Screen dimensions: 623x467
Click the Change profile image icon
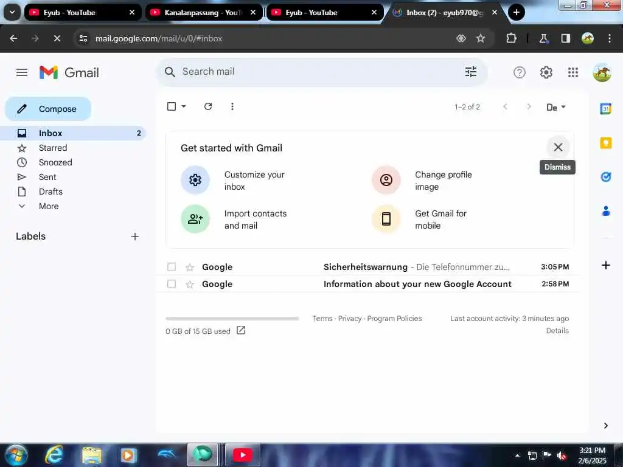pos(386,180)
